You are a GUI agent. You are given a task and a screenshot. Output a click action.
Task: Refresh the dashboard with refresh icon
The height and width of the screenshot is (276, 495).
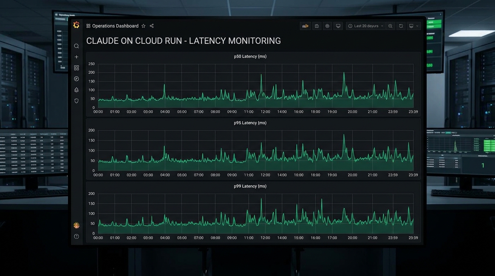coord(401,26)
